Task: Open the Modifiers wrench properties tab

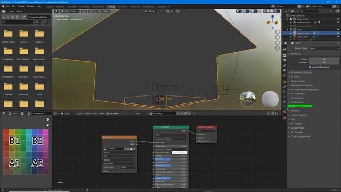Action: point(285,86)
